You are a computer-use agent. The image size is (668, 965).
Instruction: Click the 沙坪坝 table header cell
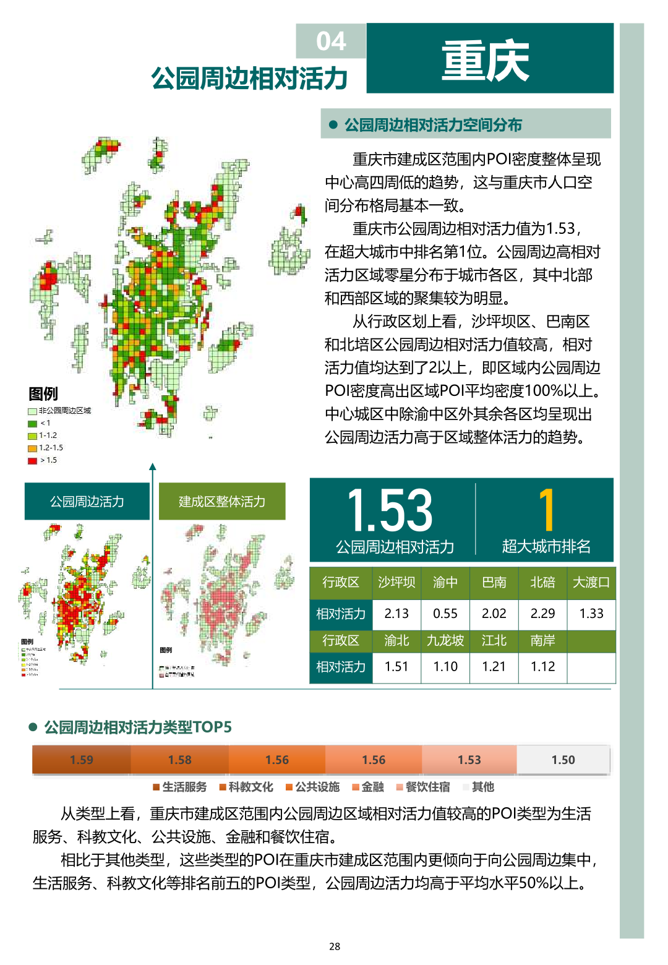(396, 583)
